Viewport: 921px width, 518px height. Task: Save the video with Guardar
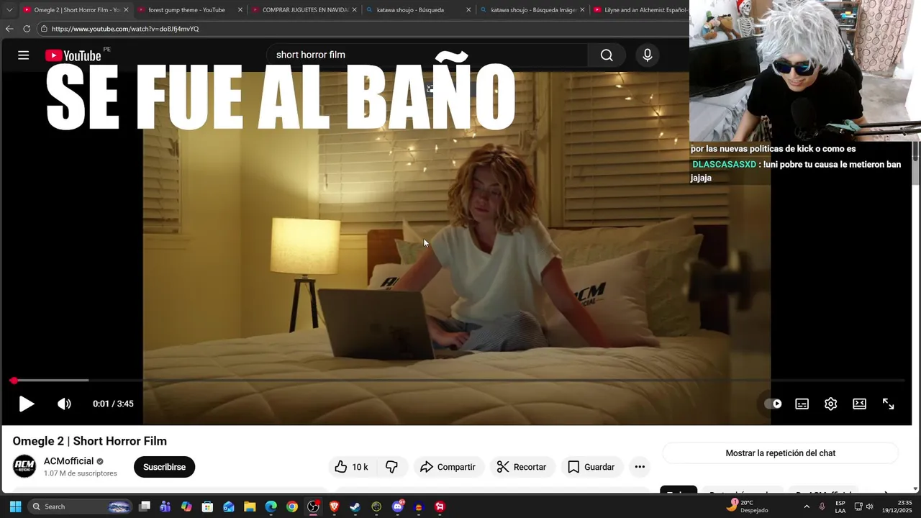point(591,467)
